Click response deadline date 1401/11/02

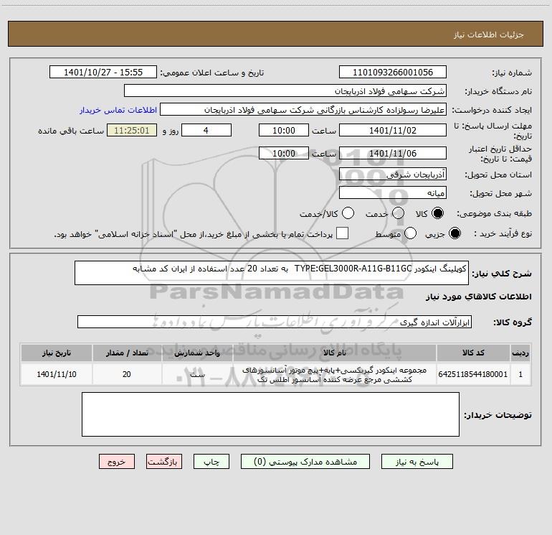(393, 130)
